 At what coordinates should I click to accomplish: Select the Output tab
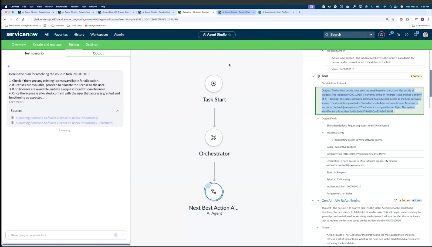coord(98,53)
